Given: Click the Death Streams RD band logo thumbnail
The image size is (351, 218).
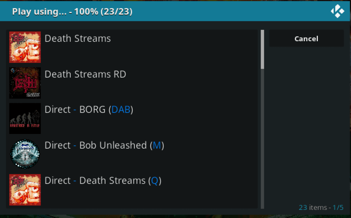Looking at the screenshot, I should pyautogui.click(x=25, y=82).
